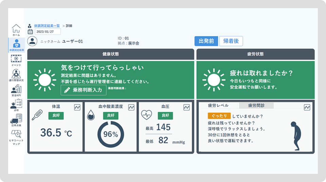Click the ぐったり orange label
The image size is (326, 182).
pos(219,116)
